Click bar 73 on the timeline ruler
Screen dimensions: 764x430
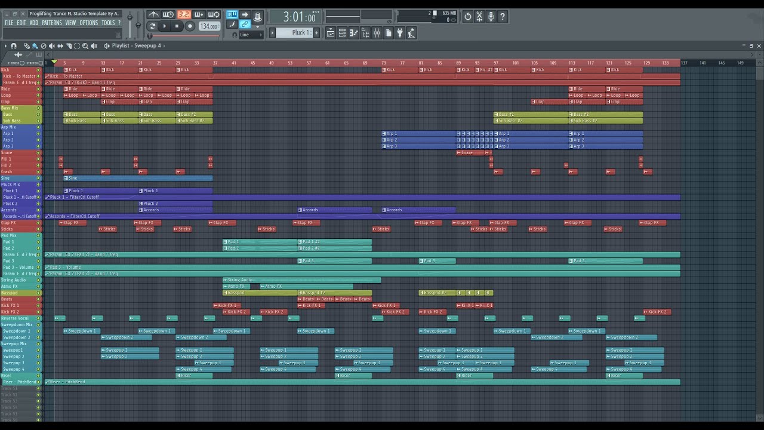pos(384,63)
